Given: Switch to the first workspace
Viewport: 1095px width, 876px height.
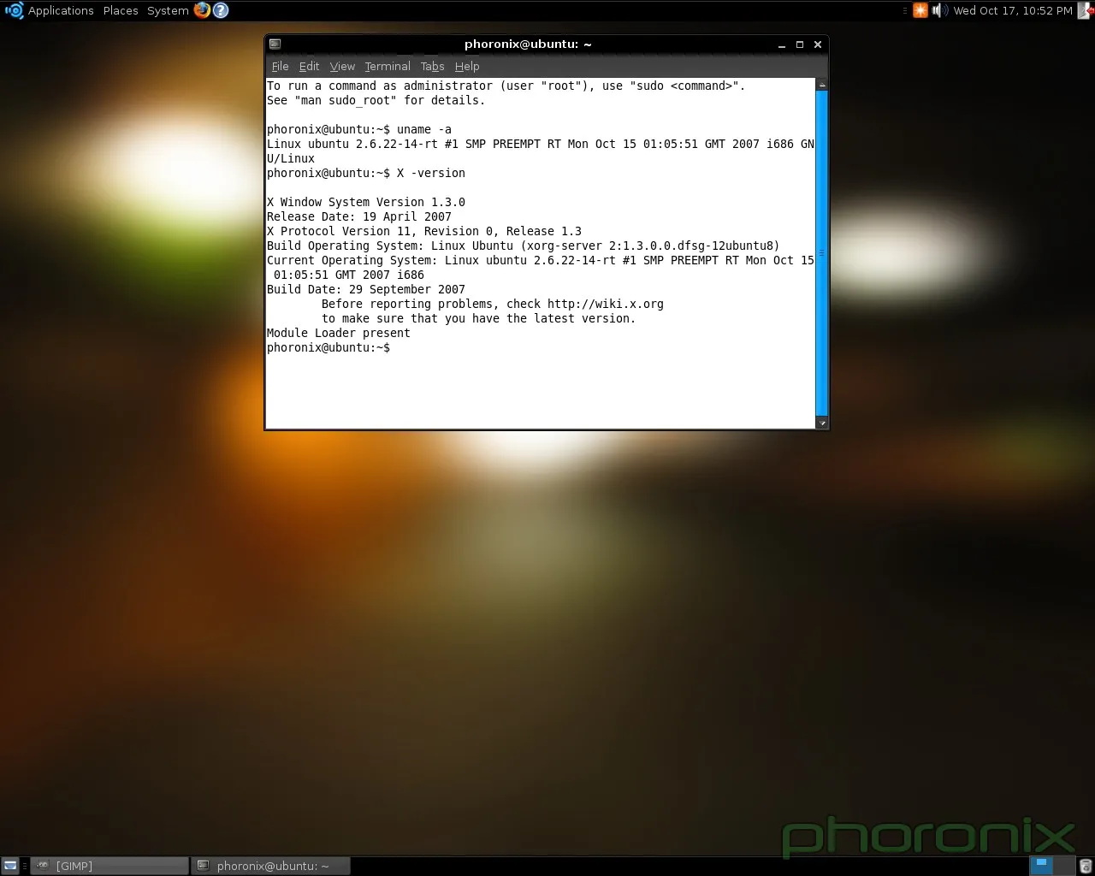Looking at the screenshot, I should click(1041, 866).
